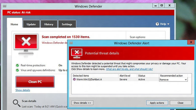Screen dimensions: 196x110
Task: Open the Settings tab
Action: click(67, 24)
